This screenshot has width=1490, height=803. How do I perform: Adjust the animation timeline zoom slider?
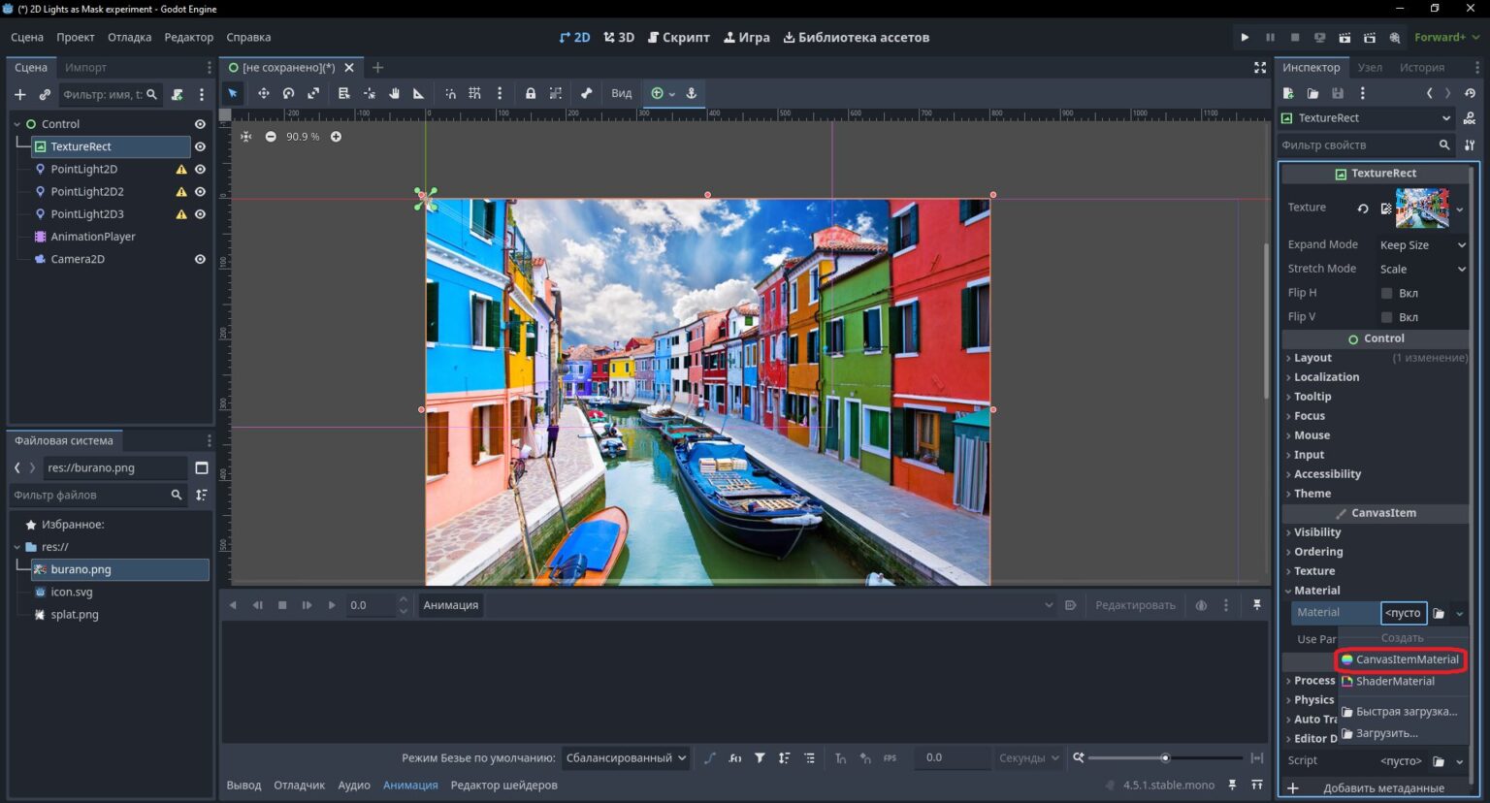(x=1165, y=757)
